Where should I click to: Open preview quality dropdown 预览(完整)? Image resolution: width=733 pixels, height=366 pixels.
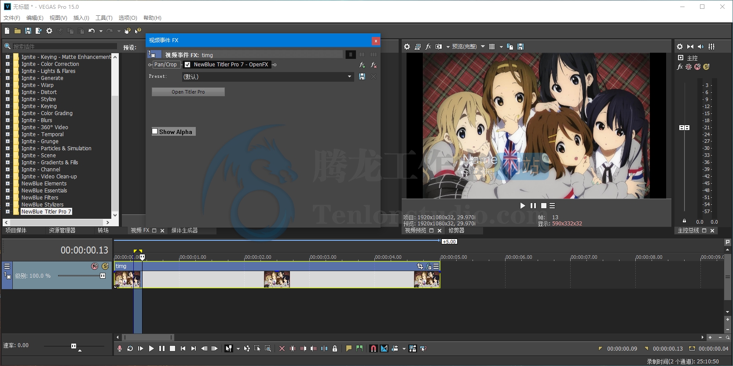[x=468, y=47]
